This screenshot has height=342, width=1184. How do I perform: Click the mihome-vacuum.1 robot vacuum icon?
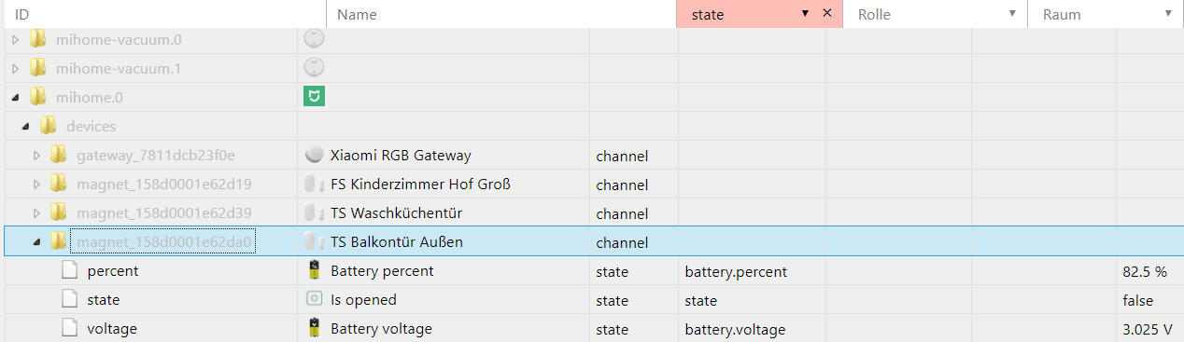click(315, 67)
